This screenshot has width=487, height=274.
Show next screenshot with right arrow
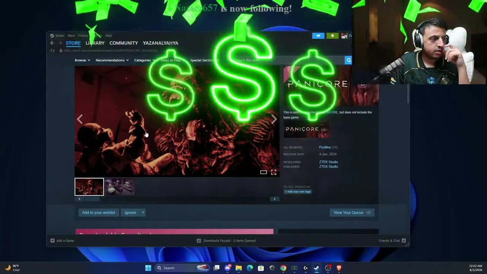pos(274,119)
